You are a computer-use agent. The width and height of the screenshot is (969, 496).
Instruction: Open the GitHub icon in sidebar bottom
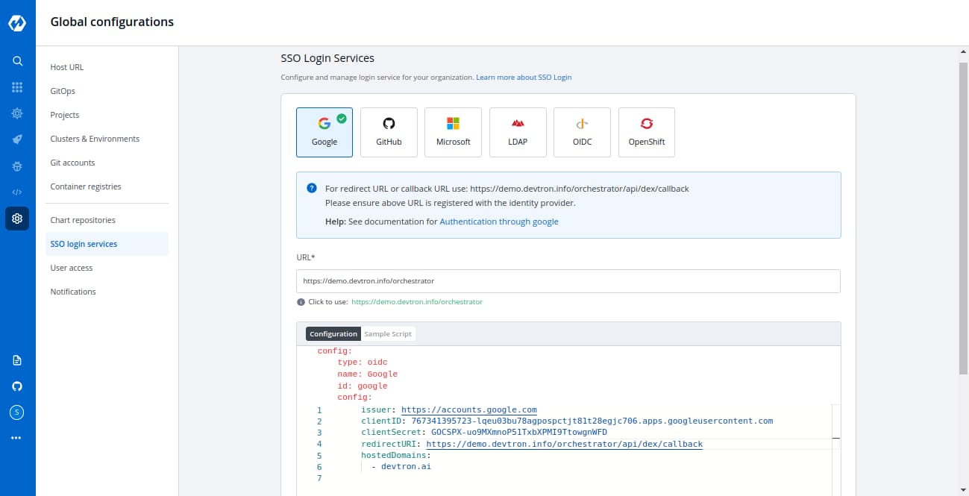pyautogui.click(x=17, y=386)
